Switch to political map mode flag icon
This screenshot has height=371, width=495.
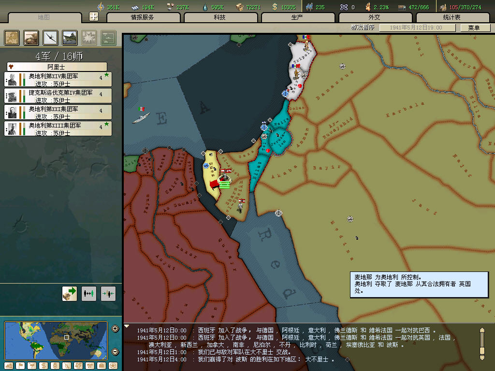pos(20,366)
